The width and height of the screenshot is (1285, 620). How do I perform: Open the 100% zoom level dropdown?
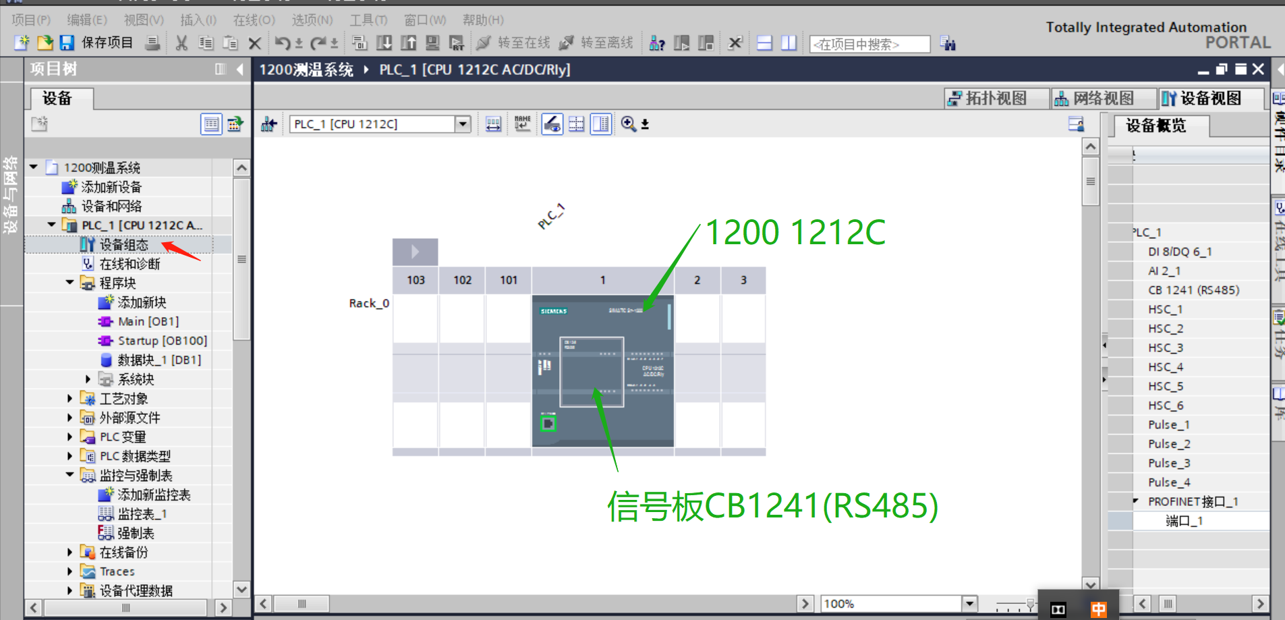[x=969, y=603]
